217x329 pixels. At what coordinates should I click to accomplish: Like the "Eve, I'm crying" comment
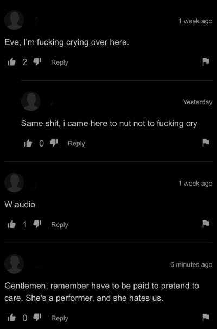11,62
